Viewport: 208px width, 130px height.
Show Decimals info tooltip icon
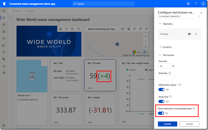click(x=170, y=73)
